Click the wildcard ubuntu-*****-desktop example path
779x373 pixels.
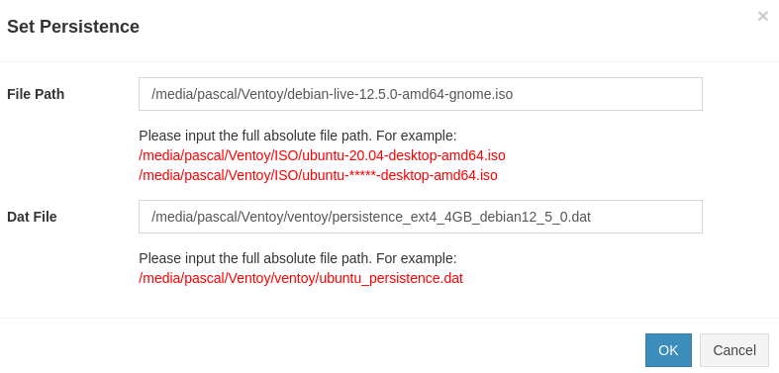click(318, 175)
